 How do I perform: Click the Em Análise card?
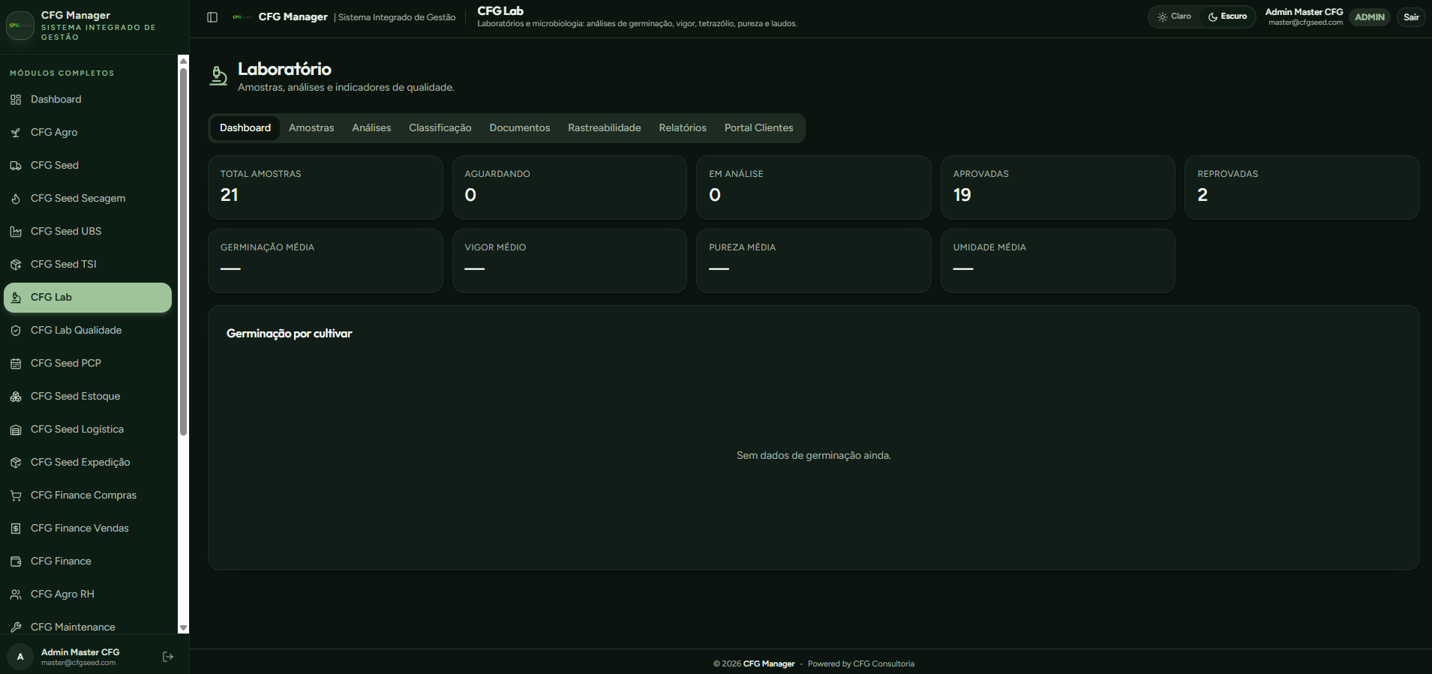pos(814,187)
